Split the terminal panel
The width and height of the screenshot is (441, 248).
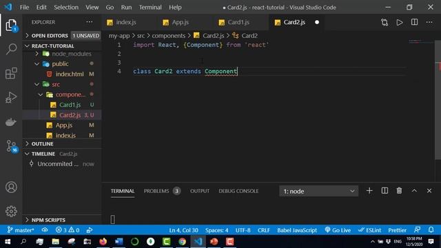384,191
